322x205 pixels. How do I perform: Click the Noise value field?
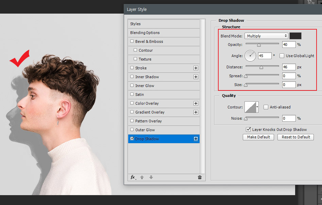click(289, 118)
